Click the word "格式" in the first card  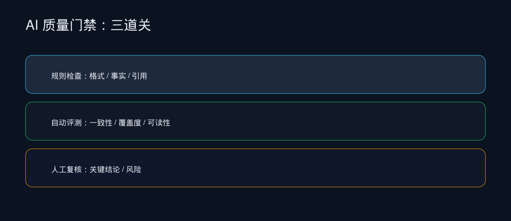pyautogui.click(x=97, y=76)
